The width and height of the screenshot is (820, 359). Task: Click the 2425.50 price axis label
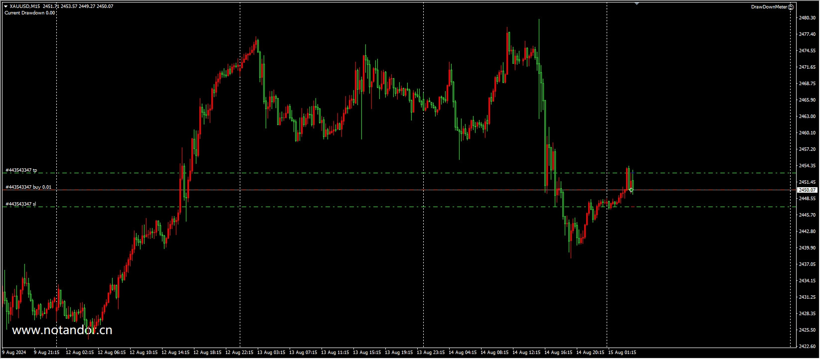(807, 330)
